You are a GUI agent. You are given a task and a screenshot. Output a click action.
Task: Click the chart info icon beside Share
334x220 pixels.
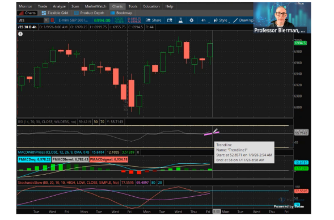click(170, 20)
